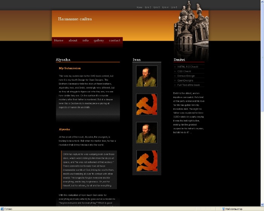Click the paragraph starting 'Dmitri is the oldest'
Viewport: 264px width, 211px height.
tap(189, 113)
